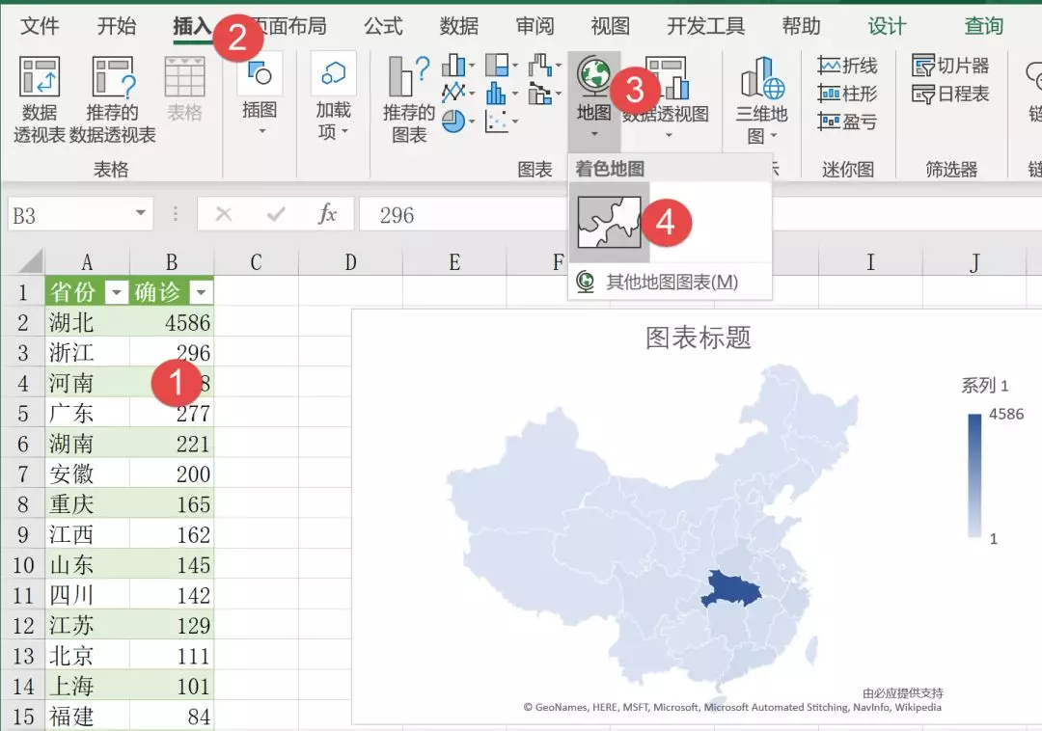The width and height of the screenshot is (1042, 731).
Task: Click the formula bar value 296
Action: coord(397,215)
